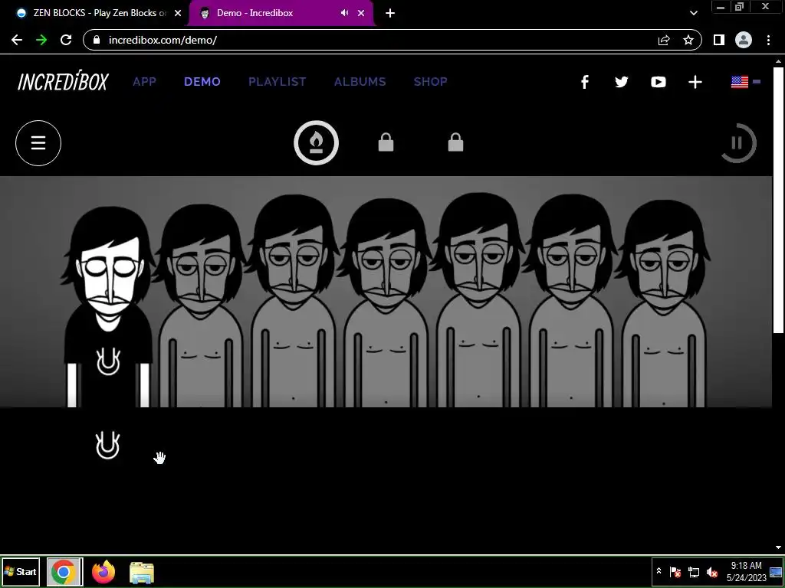Open the Incredibox hamburger menu button
Screen dimensions: 785x588
(x=38, y=143)
